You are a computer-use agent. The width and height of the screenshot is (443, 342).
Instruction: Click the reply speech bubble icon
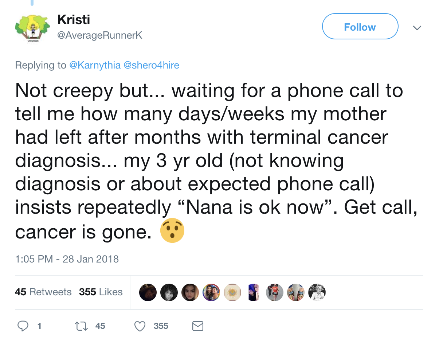coord(23,326)
